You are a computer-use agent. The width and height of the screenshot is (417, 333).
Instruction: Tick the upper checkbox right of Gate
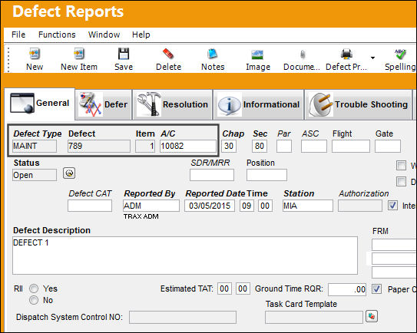coord(401,165)
